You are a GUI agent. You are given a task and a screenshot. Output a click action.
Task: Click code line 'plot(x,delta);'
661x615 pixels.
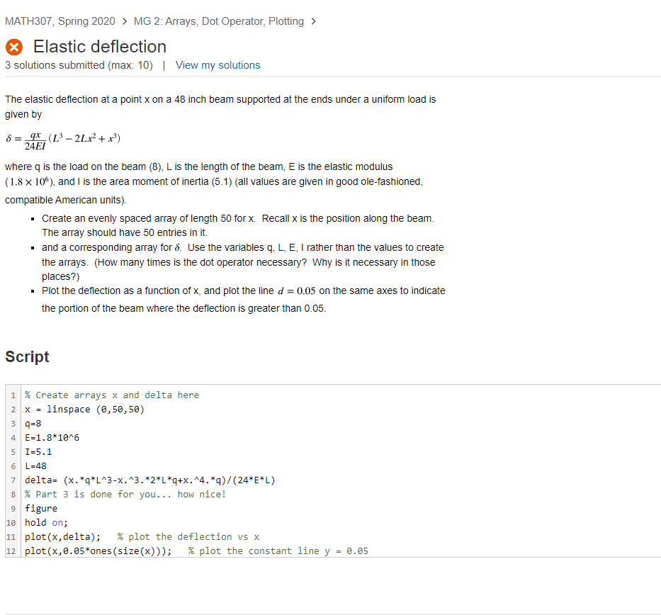click(62, 537)
